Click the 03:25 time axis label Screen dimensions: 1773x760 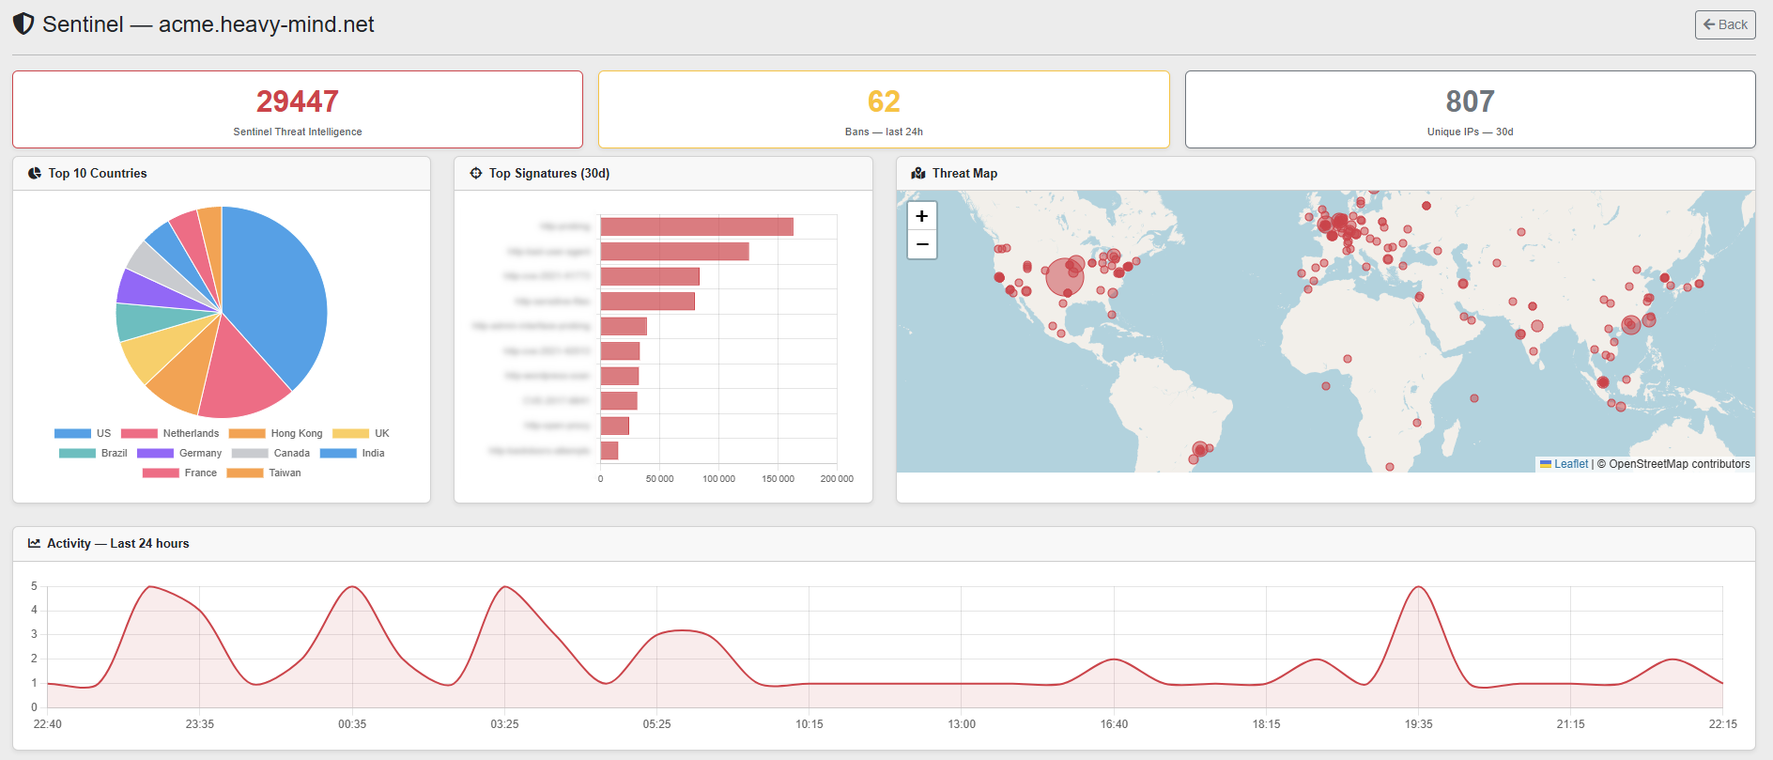pyautogui.click(x=504, y=724)
